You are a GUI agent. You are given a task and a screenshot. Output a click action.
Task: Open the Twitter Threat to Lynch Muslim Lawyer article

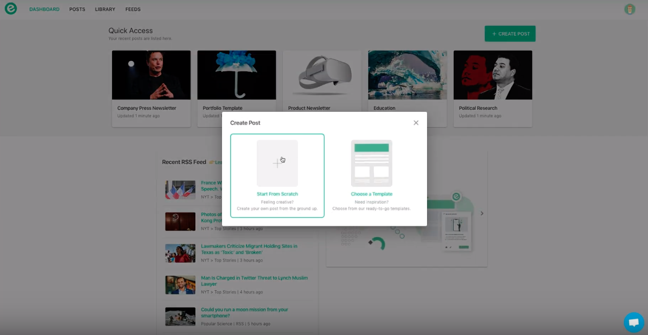(255, 281)
